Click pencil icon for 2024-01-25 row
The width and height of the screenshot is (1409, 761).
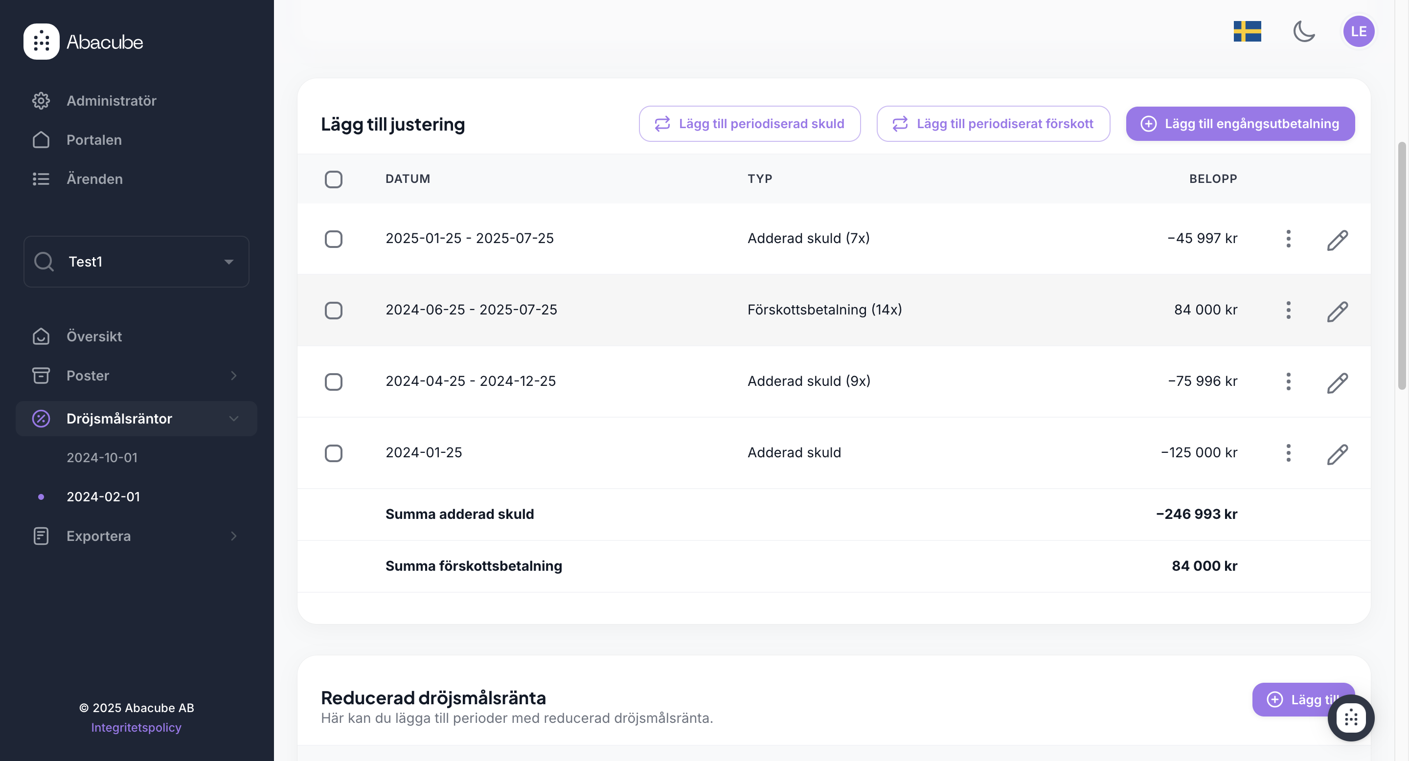(1338, 453)
